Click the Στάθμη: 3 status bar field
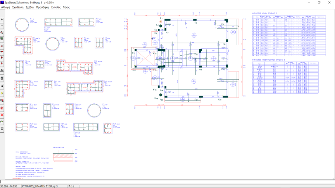This screenshot has width=335, height=188. tap(52, 186)
